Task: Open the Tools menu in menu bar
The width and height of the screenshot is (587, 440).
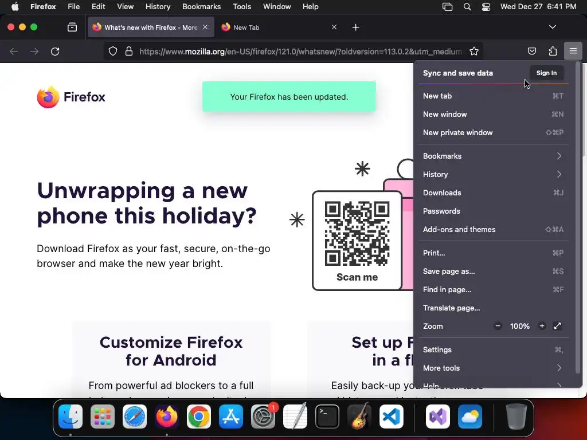Action: point(242,7)
